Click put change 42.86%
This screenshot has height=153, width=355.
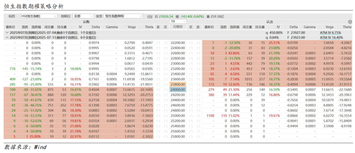(234, 53)
